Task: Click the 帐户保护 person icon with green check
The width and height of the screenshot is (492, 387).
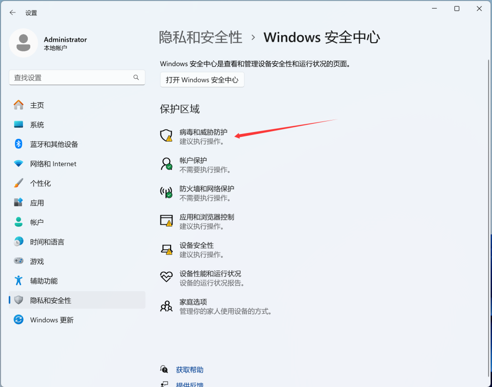Action: point(166,164)
